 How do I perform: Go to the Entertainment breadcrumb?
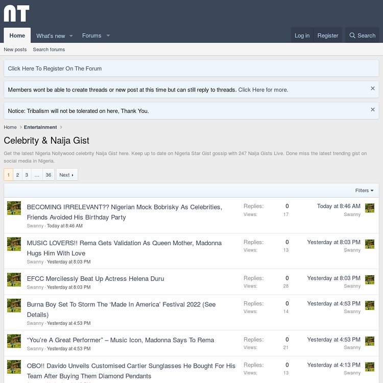tap(40, 127)
